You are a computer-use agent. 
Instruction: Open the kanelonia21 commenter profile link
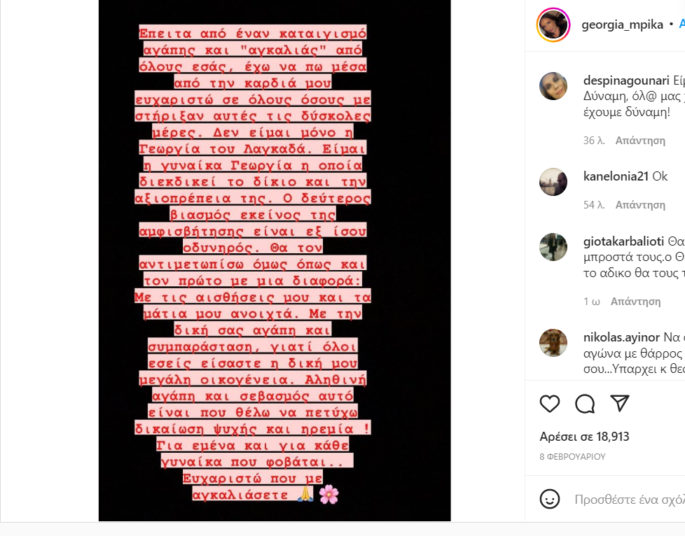(x=616, y=176)
